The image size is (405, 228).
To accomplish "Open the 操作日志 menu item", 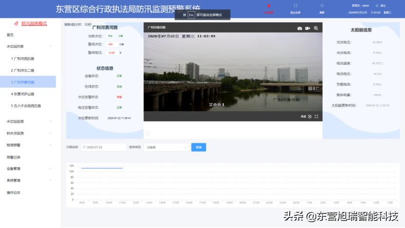I will click(14, 192).
